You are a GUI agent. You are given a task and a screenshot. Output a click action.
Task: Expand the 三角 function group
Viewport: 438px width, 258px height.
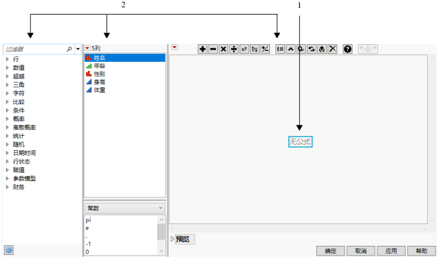point(7,85)
